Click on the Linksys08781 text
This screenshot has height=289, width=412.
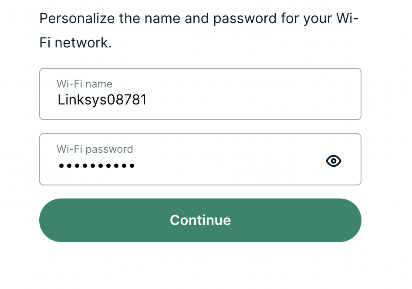pos(102,100)
